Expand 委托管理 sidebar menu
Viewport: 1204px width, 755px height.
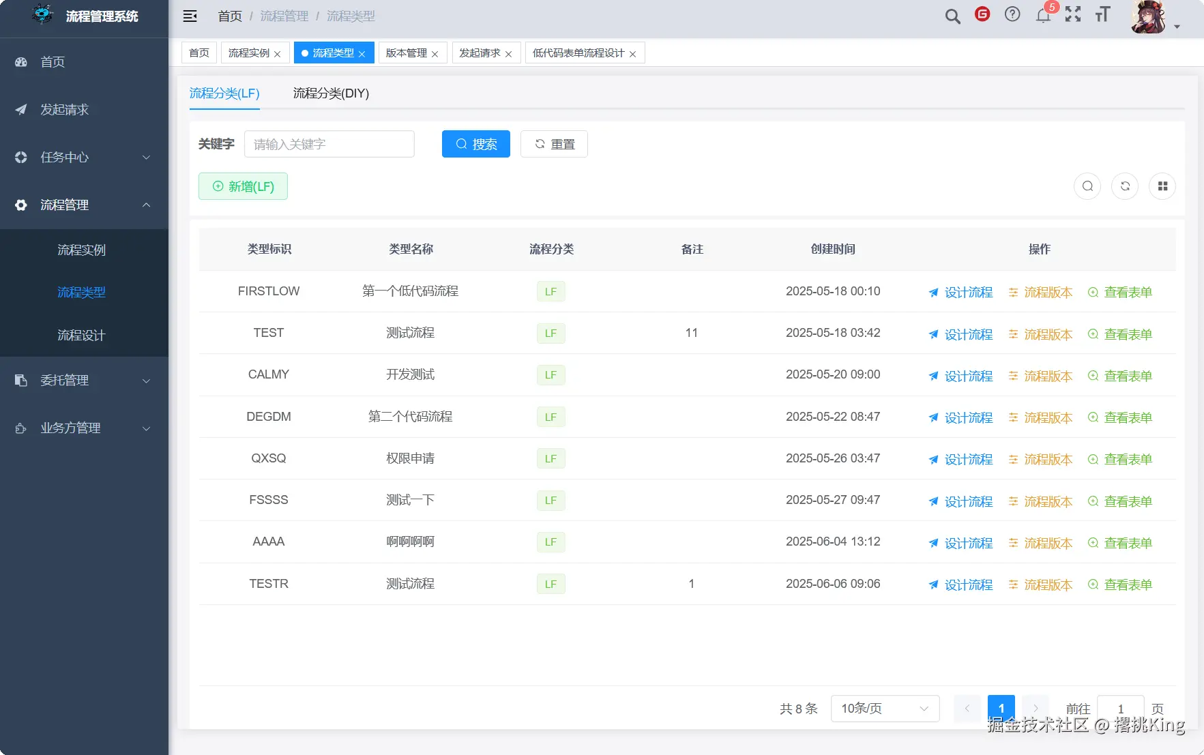[x=84, y=381]
